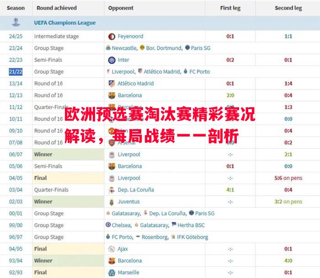Click the FC Porto crest in 21/22 row
The image size is (320, 278).
click(x=186, y=71)
